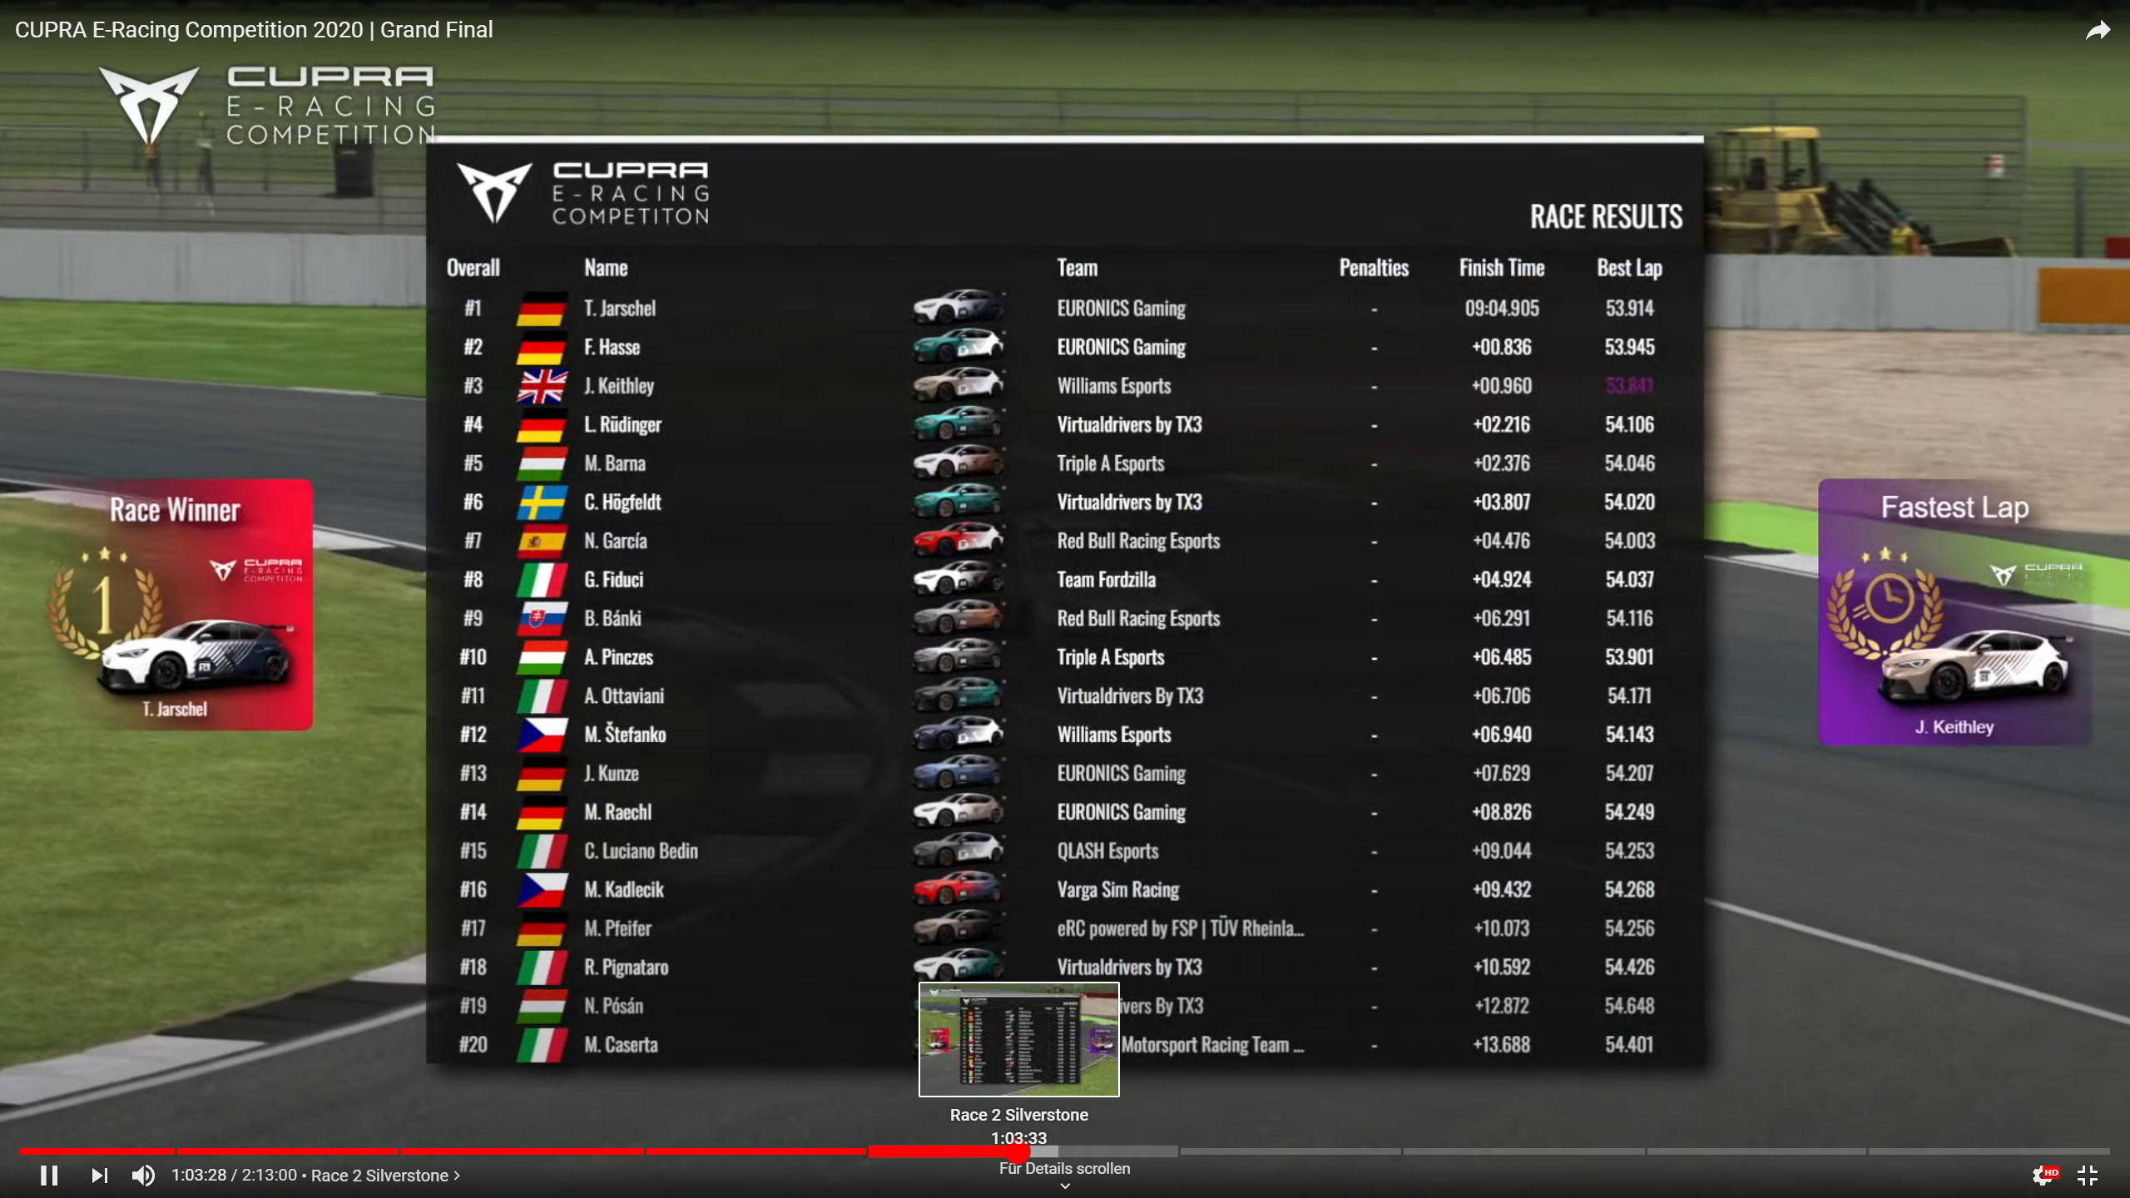Mute the video volume
This screenshot has height=1198, width=2130.
143,1175
